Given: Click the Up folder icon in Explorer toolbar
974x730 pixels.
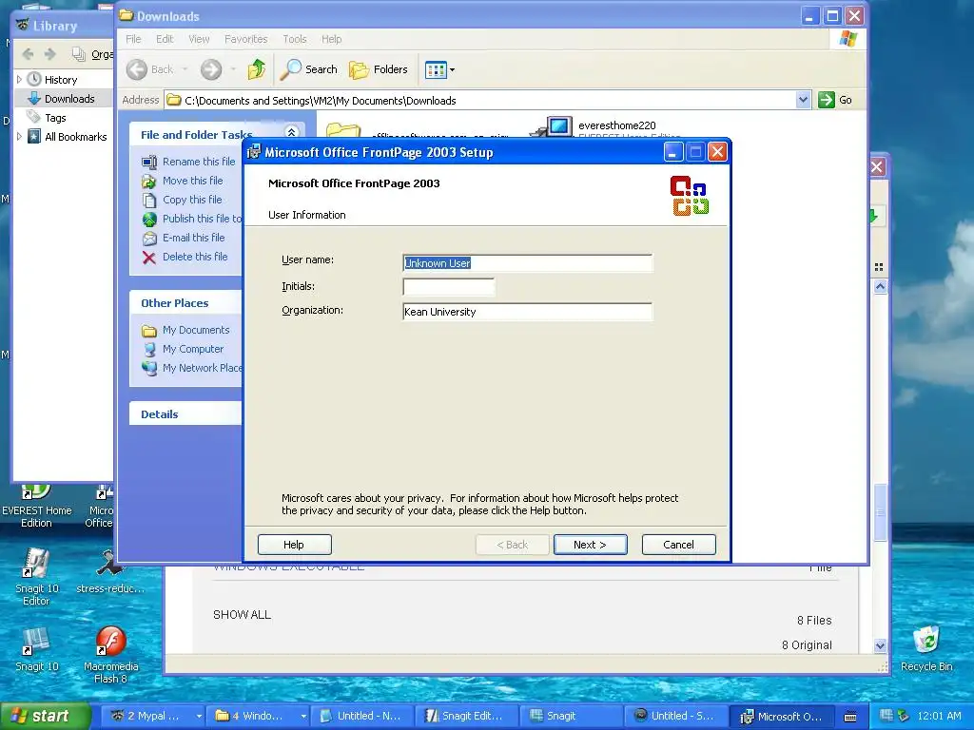Looking at the screenshot, I should coord(257,69).
